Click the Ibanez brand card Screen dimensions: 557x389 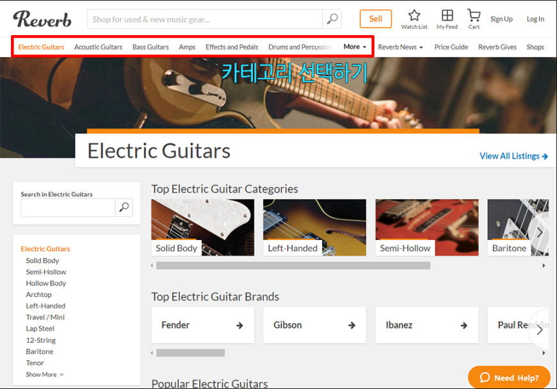(427, 325)
